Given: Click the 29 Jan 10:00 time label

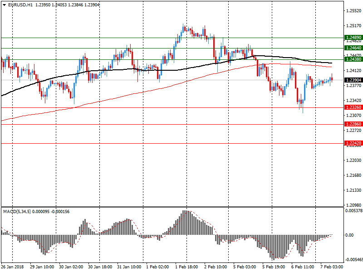Looking at the screenshot, I should [43, 267].
